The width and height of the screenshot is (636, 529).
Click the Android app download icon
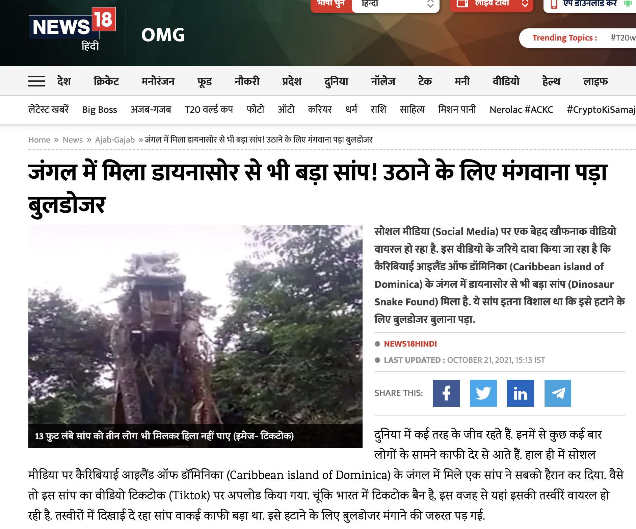click(x=628, y=3)
